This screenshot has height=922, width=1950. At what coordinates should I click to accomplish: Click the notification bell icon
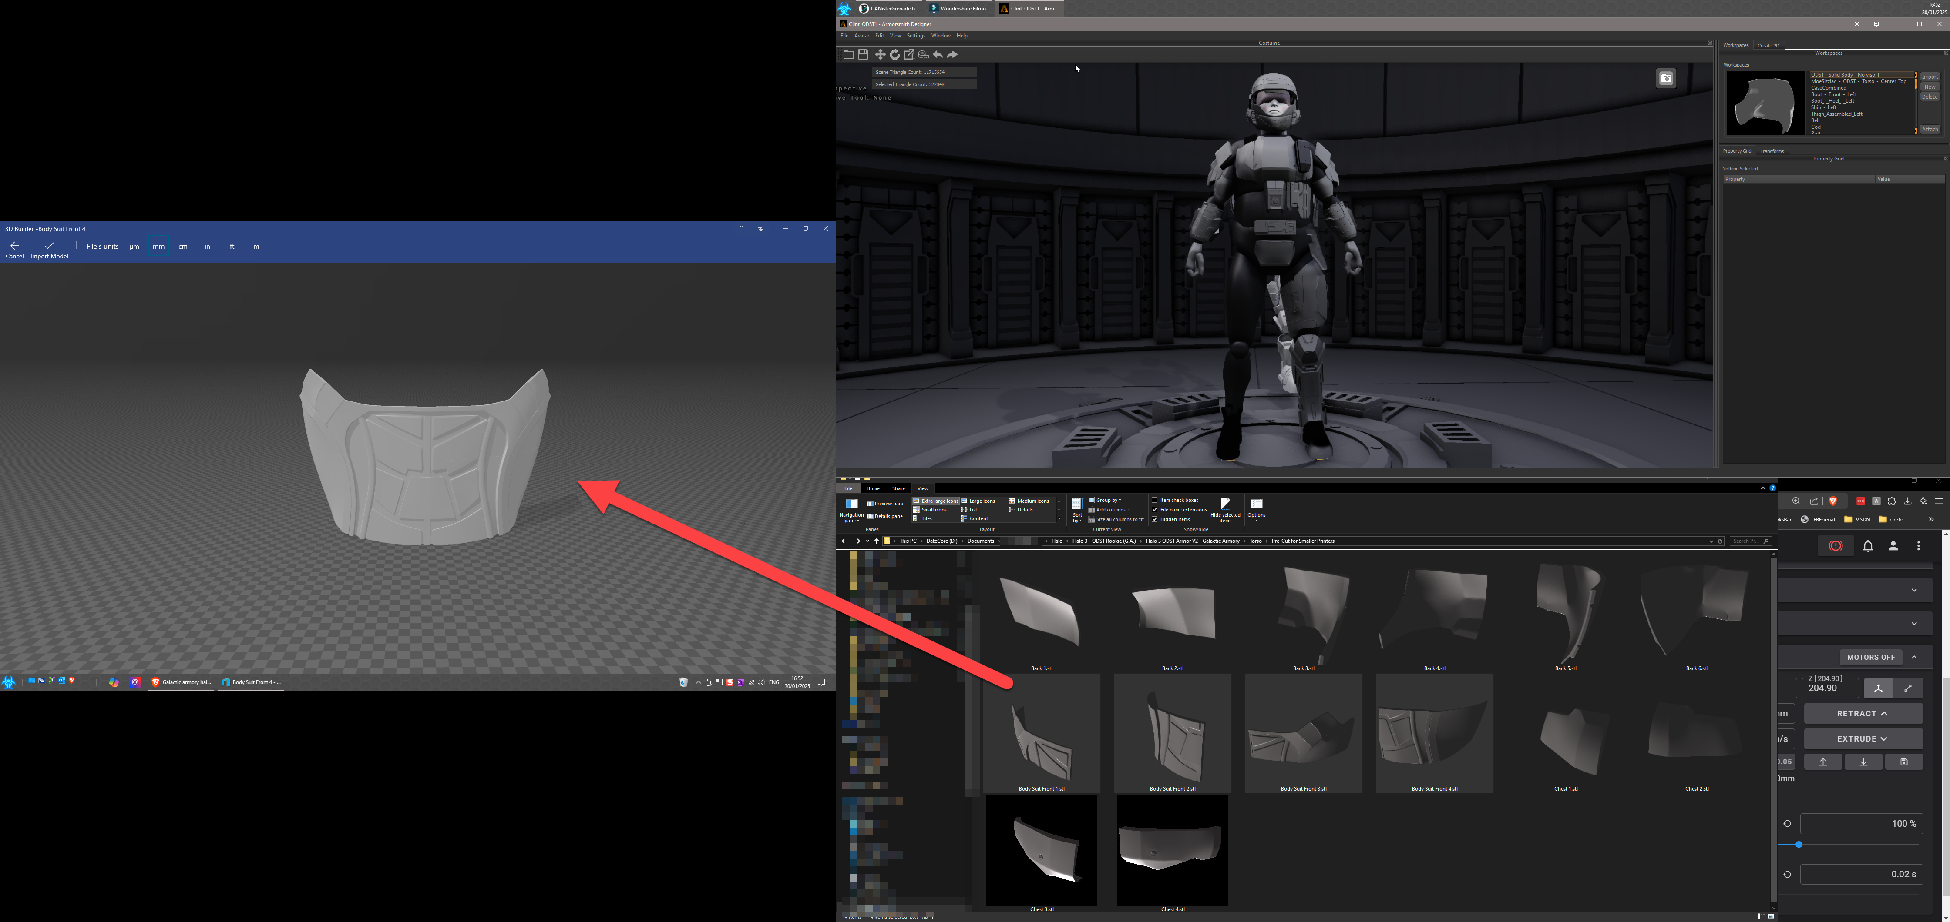click(x=1867, y=546)
